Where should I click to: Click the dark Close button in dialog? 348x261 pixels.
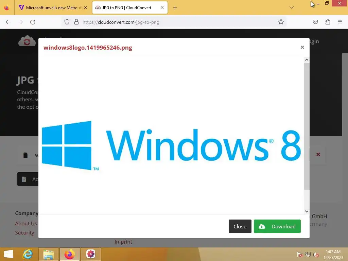tap(240, 226)
